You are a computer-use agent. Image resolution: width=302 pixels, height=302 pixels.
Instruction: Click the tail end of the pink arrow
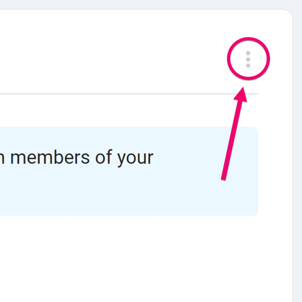(x=223, y=178)
